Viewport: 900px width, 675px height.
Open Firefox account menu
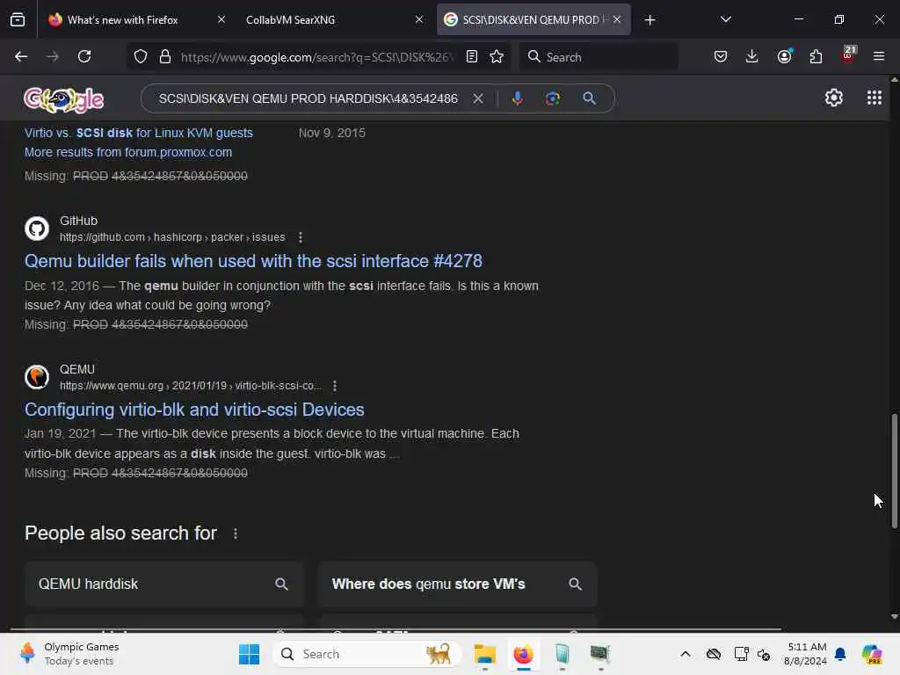pyautogui.click(x=784, y=56)
